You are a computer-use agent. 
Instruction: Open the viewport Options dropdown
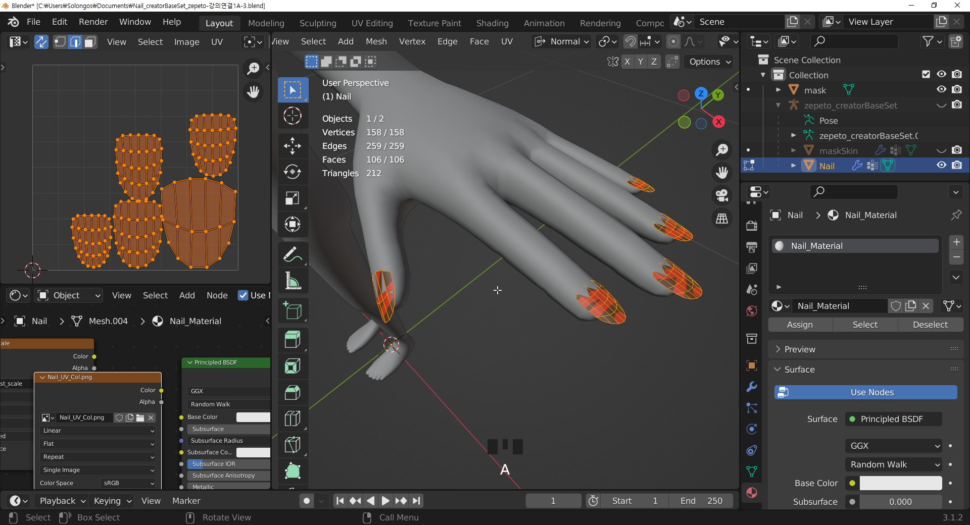click(709, 62)
